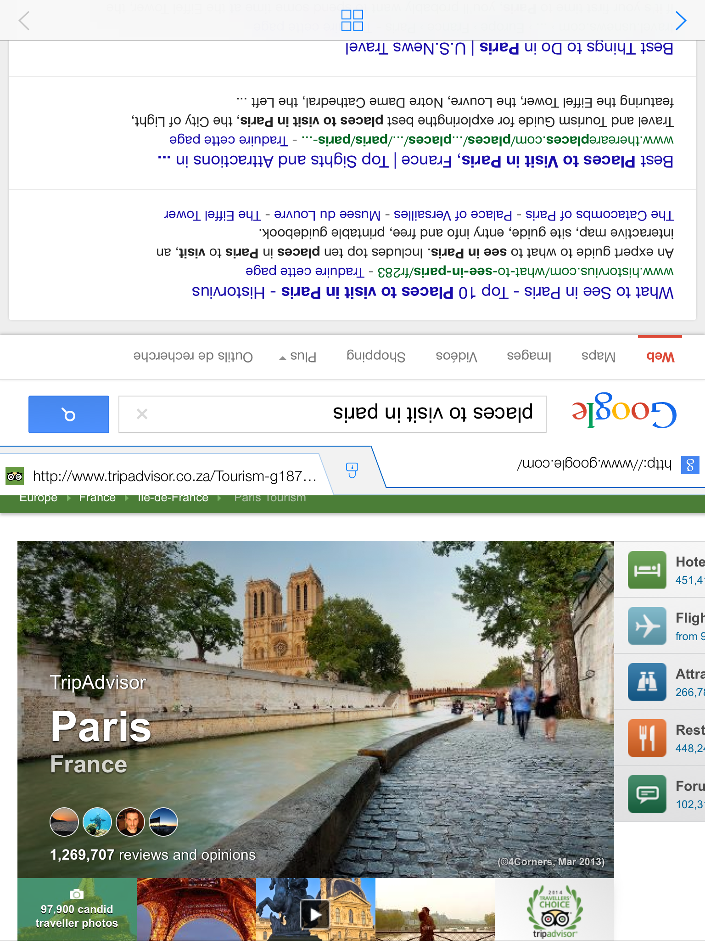705x941 pixels.
Task: Click the blue Google search magnifier button
Action: click(x=69, y=414)
